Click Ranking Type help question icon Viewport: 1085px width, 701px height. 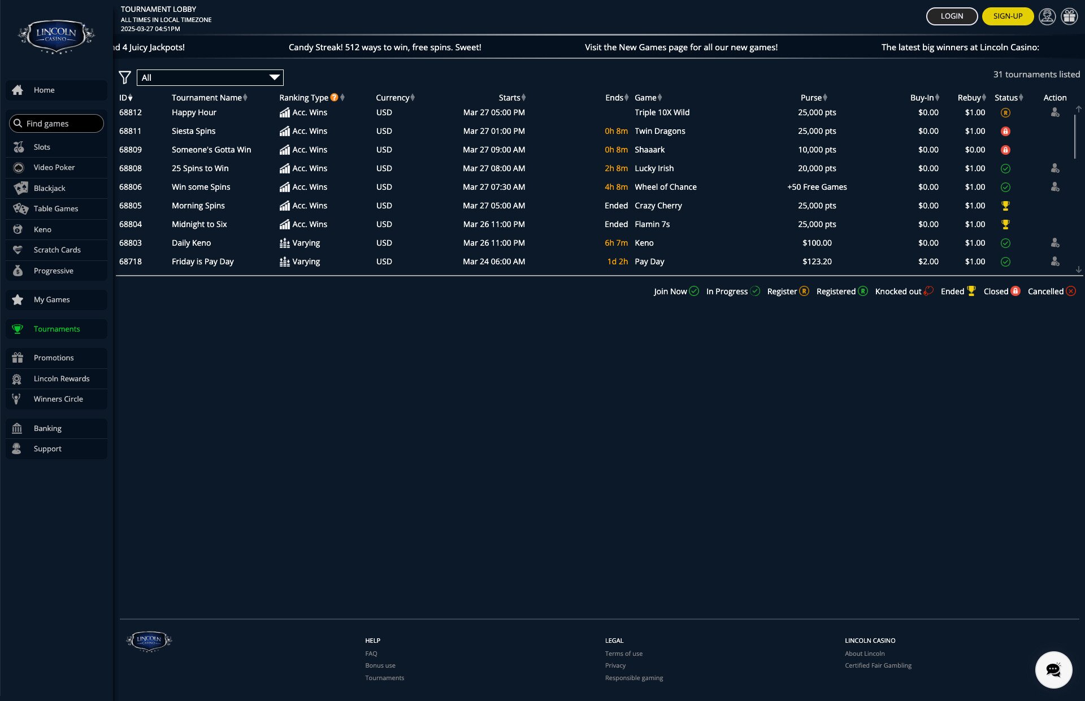point(334,97)
